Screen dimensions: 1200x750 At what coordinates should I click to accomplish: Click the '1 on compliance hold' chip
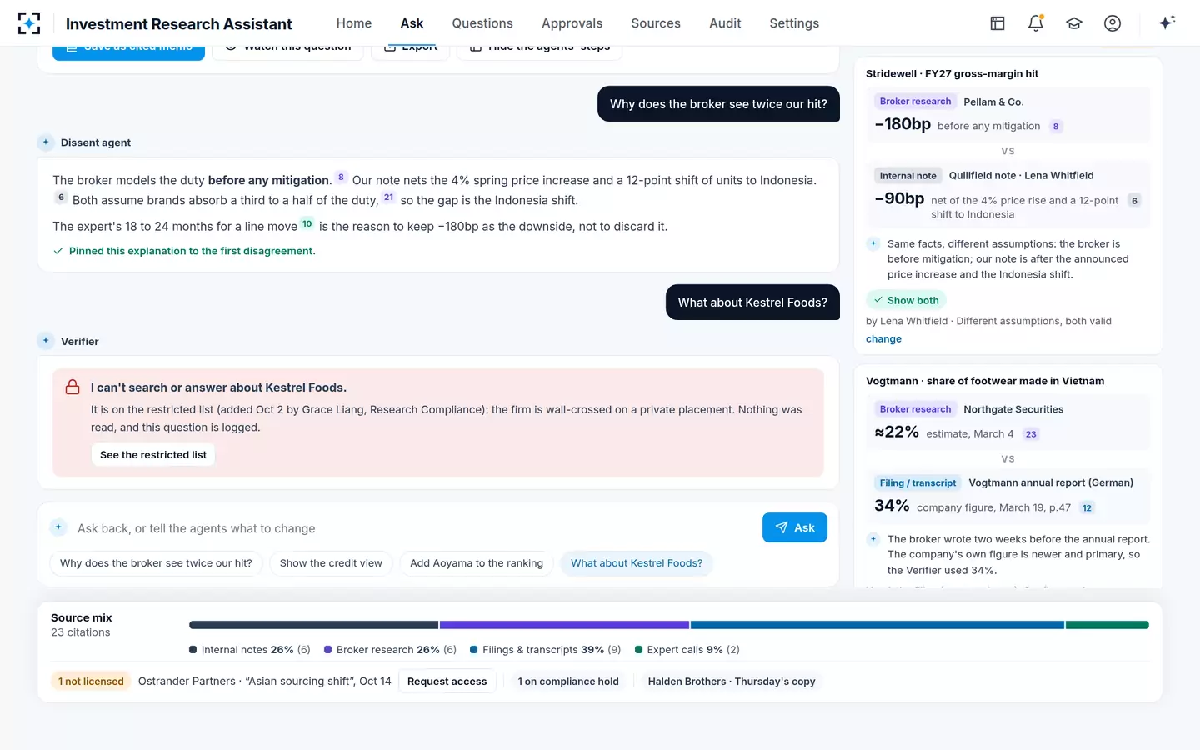[x=568, y=682]
